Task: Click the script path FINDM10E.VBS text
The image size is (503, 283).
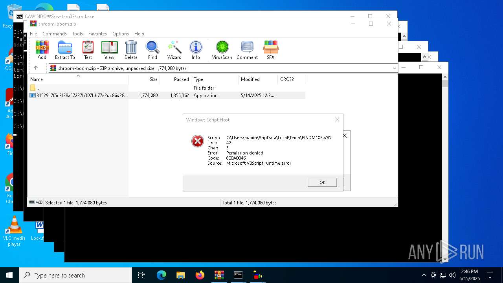Action: (279, 138)
